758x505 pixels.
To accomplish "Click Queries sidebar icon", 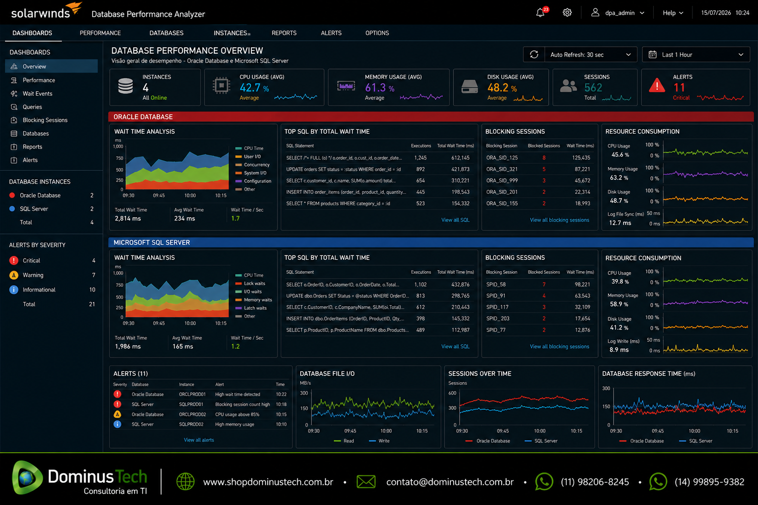I will [14, 107].
